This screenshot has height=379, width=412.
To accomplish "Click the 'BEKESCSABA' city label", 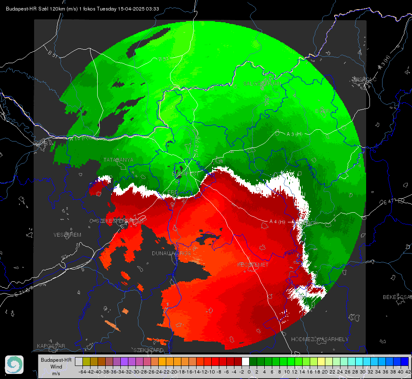I will coord(397,297).
